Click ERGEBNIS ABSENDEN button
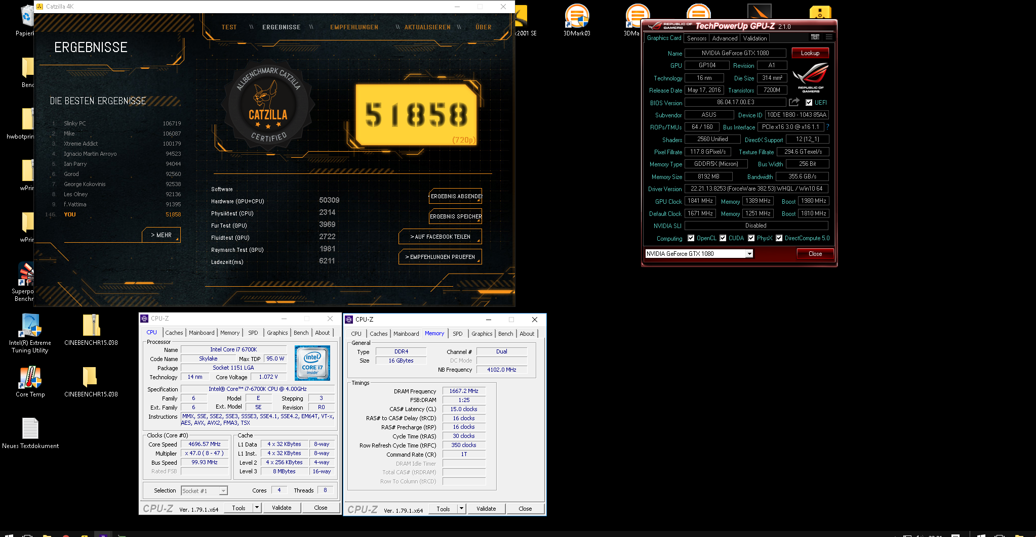This screenshot has height=537, width=1036. coord(456,196)
